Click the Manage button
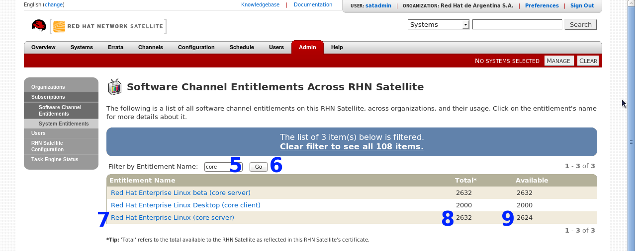Screen dimensions: 635x251 click(559, 61)
